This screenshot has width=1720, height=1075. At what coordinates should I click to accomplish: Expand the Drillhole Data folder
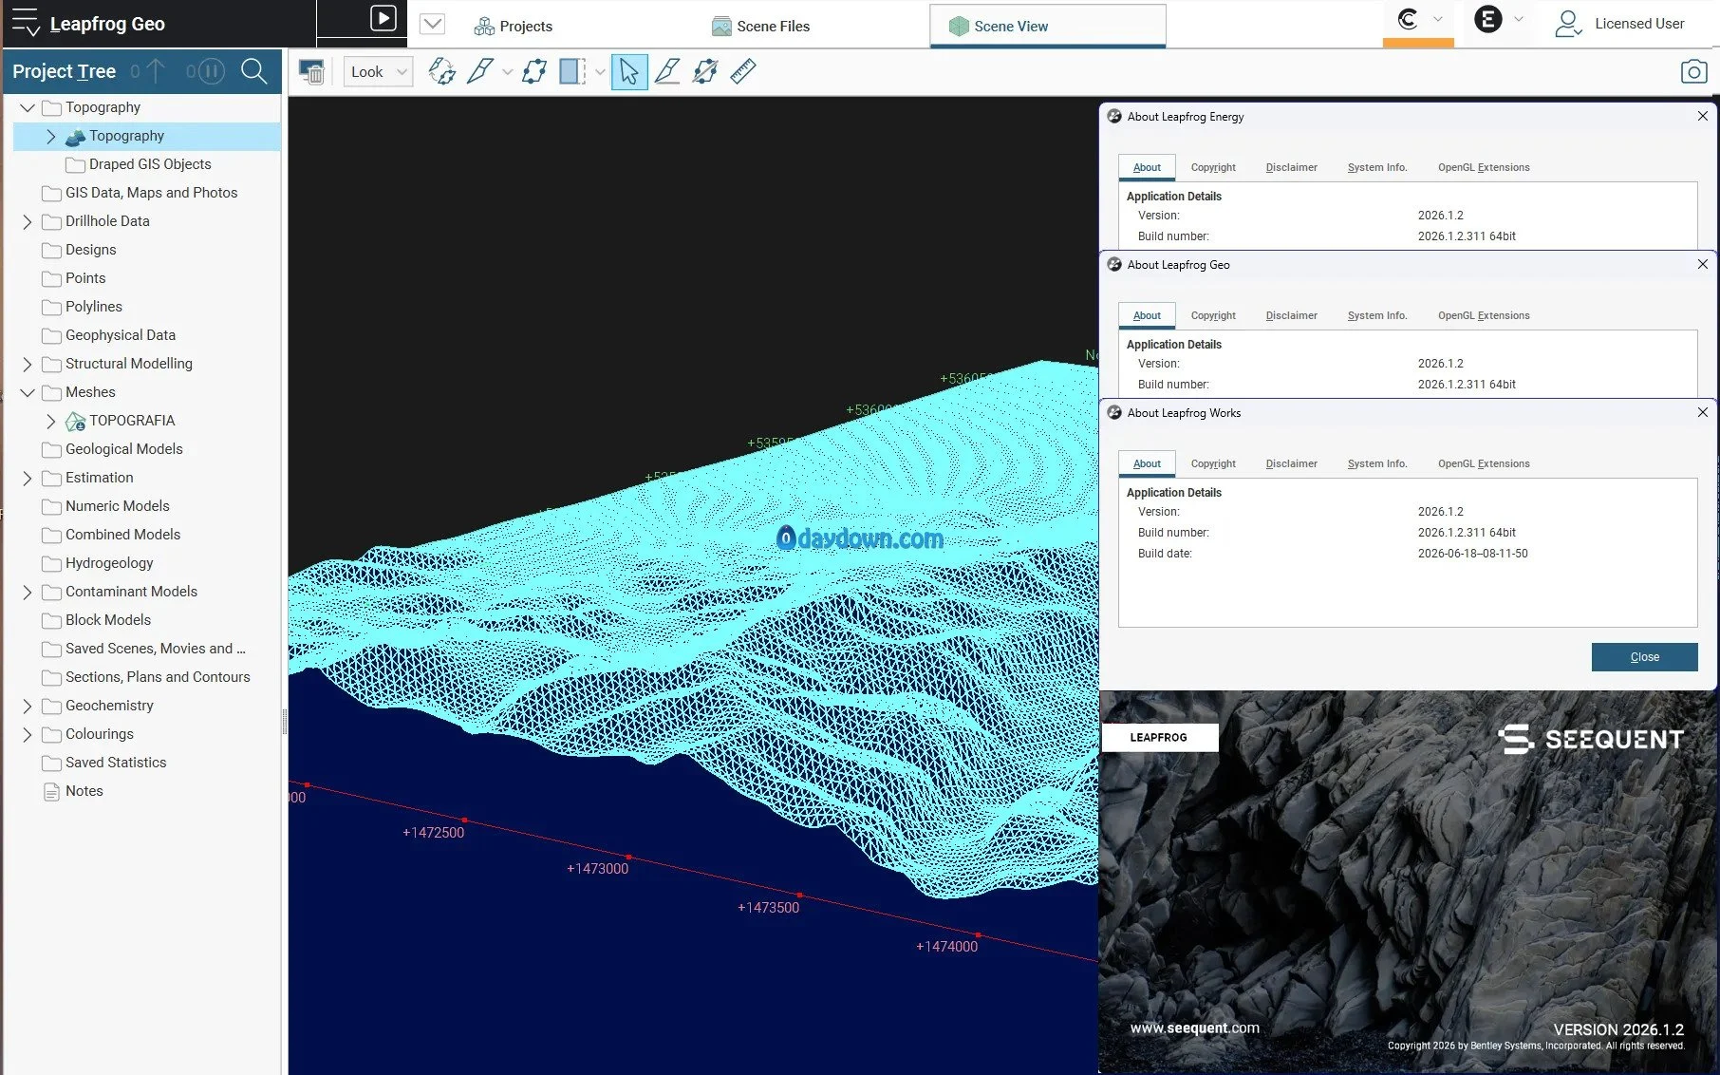[28, 221]
